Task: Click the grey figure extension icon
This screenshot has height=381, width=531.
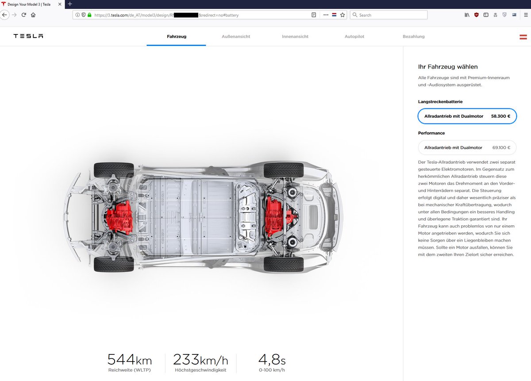Action: [x=495, y=15]
